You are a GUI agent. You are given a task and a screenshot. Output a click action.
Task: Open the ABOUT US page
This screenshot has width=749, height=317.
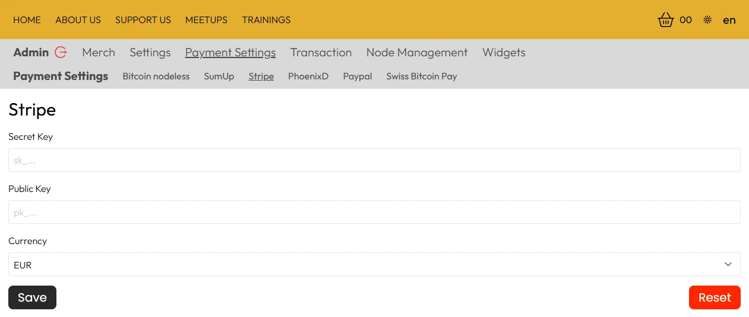[78, 20]
